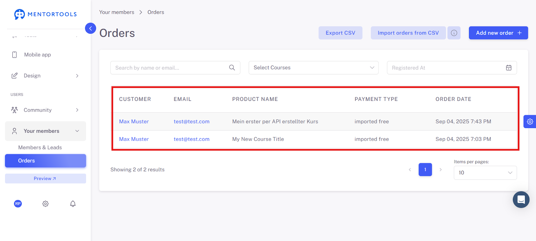Click the Orders breadcrumb

coord(156,12)
